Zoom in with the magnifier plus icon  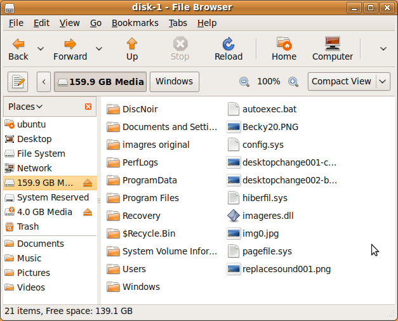(293, 82)
